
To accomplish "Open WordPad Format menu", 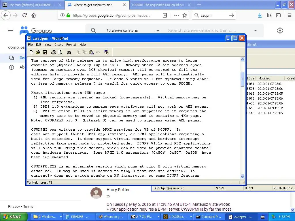I will 71,45.
